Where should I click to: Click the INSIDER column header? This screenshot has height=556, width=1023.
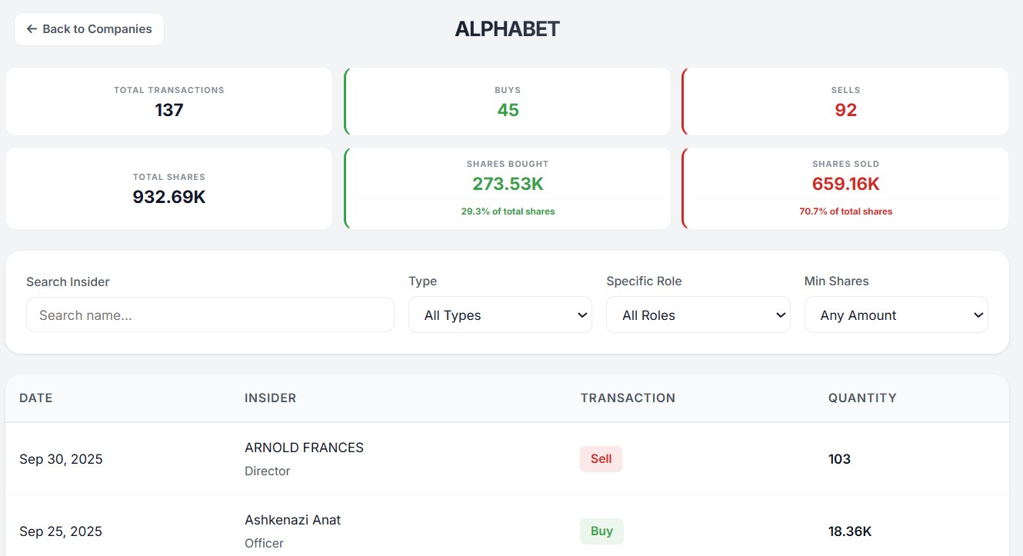[269, 398]
